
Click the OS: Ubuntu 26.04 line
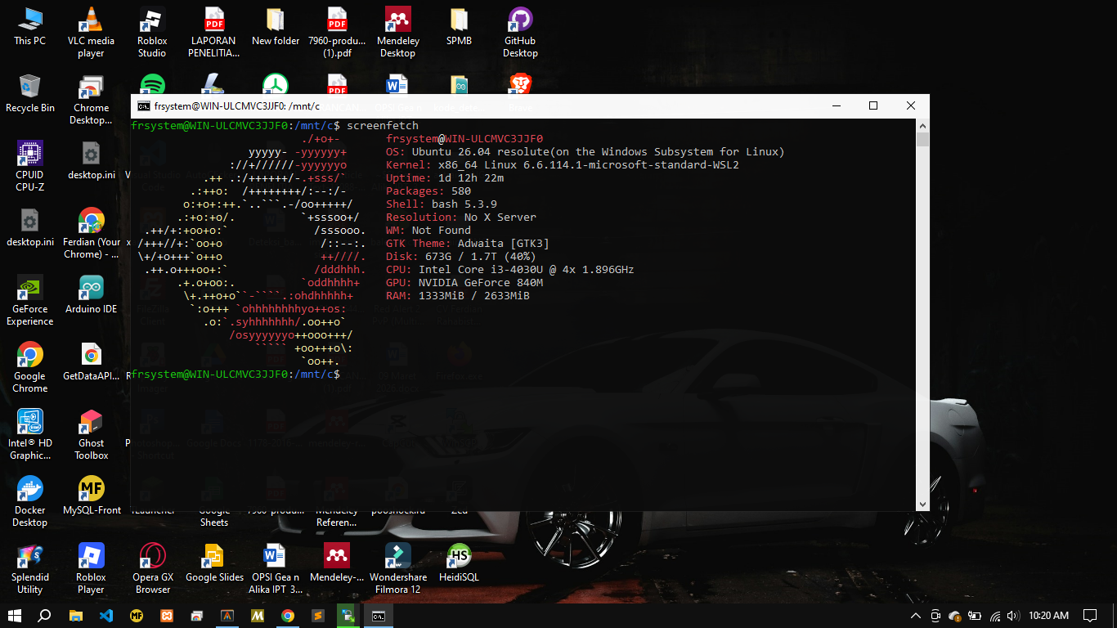click(585, 151)
